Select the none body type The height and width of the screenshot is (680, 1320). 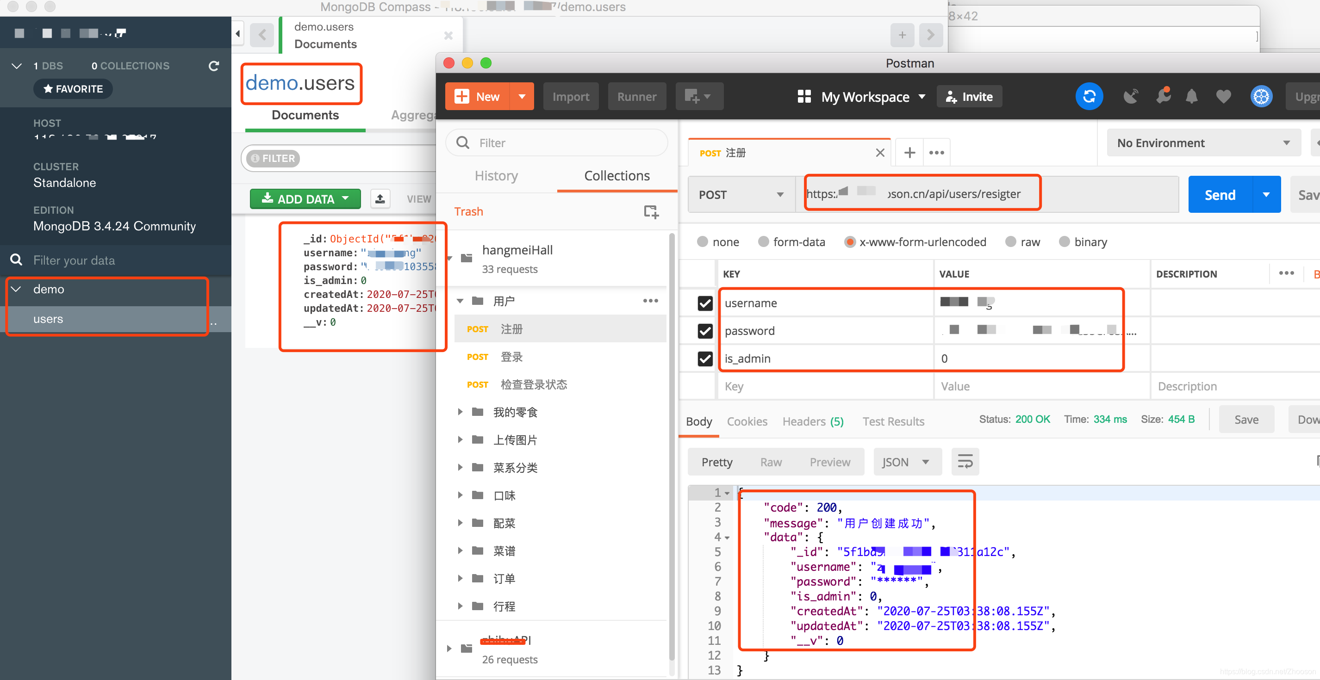(702, 241)
